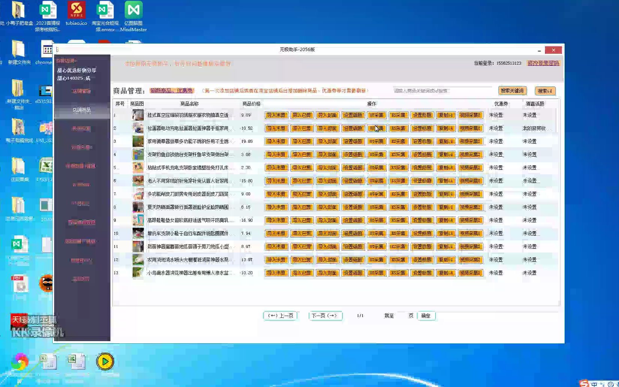The height and width of the screenshot is (387, 619).
Task: Click the 商品名称 column header
Action: click(x=189, y=104)
